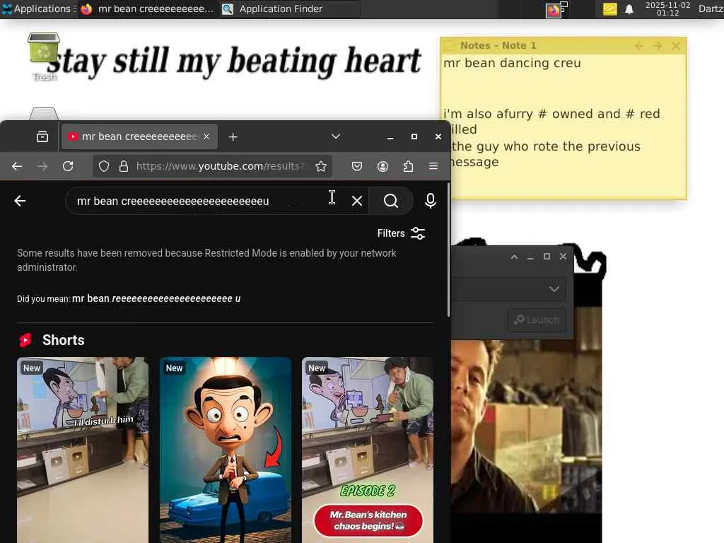Click YouTube search back arrow

tap(20, 201)
